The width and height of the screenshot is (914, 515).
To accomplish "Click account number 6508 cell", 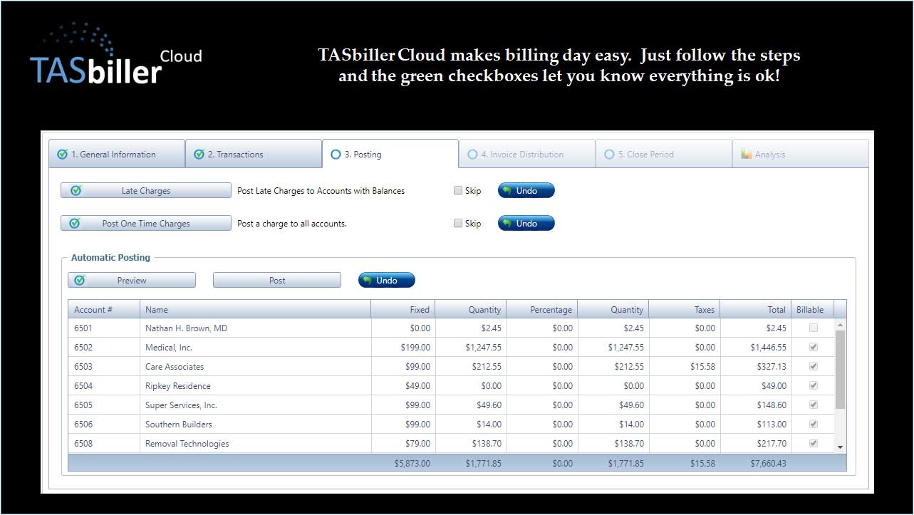I will pyautogui.click(x=104, y=444).
